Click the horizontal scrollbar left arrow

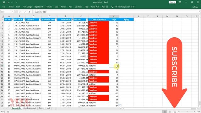[123, 109]
